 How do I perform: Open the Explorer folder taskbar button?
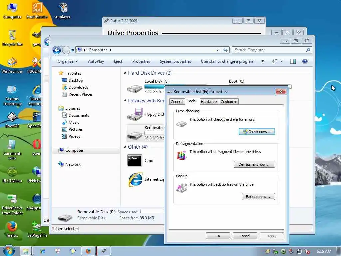[x=26, y=251]
